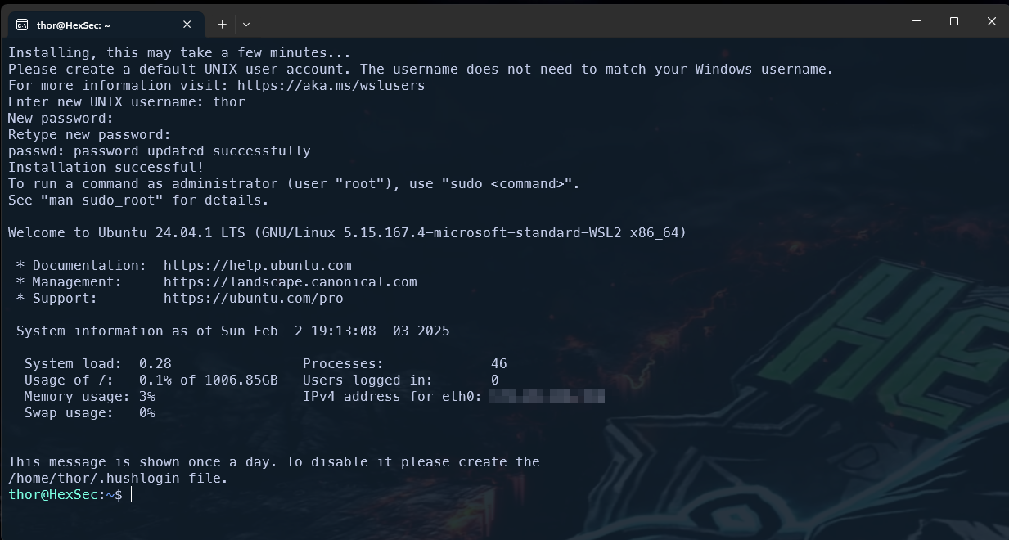Click the System information date line
Viewport: 1009px width, 540px height.
232,331
